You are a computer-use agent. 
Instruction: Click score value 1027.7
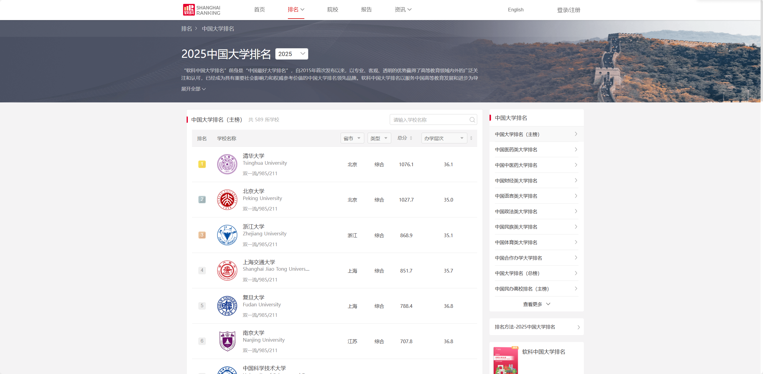(x=406, y=200)
